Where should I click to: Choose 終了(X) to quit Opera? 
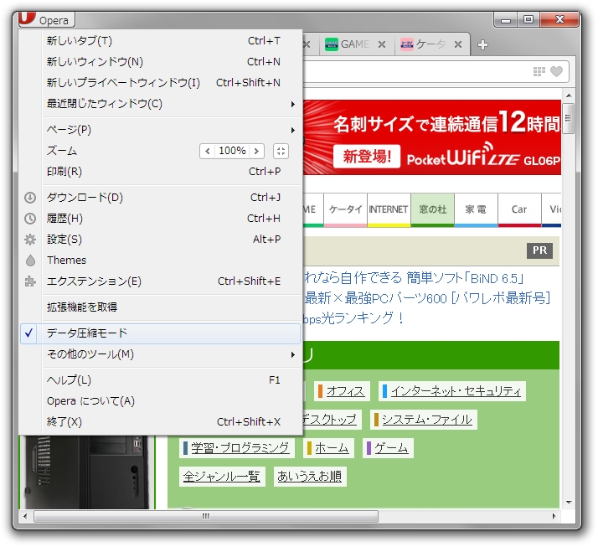pos(160,422)
